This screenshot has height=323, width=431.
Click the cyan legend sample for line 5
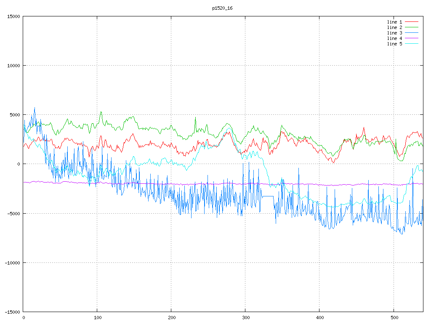pyautogui.click(x=412, y=44)
